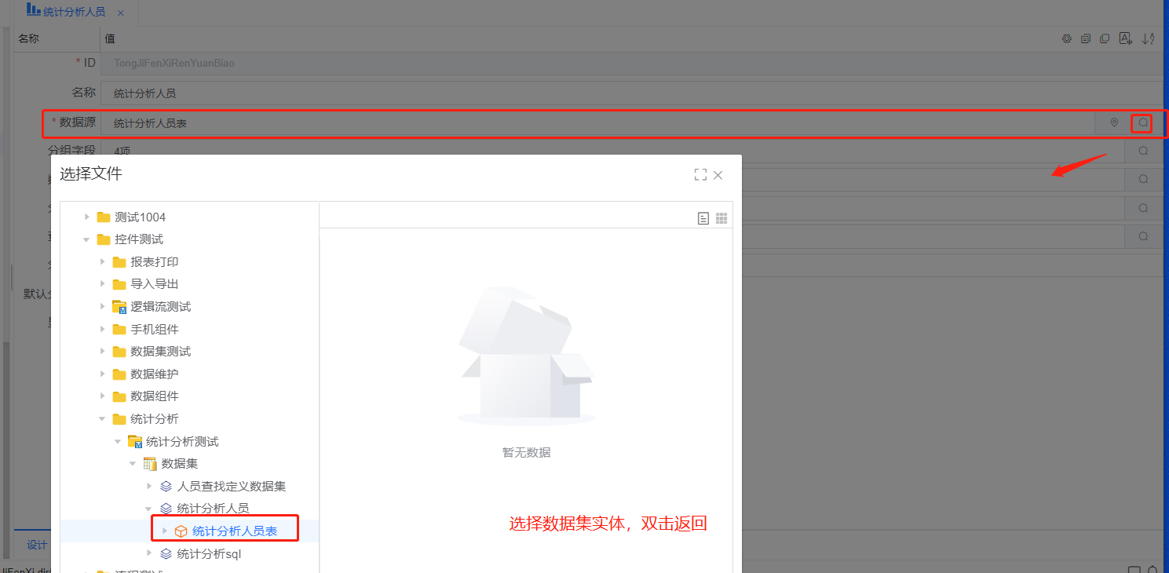Click the search icon in 分组字段 row
The height and width of the screenshot is (573, 1169).
click(1143, 151)
